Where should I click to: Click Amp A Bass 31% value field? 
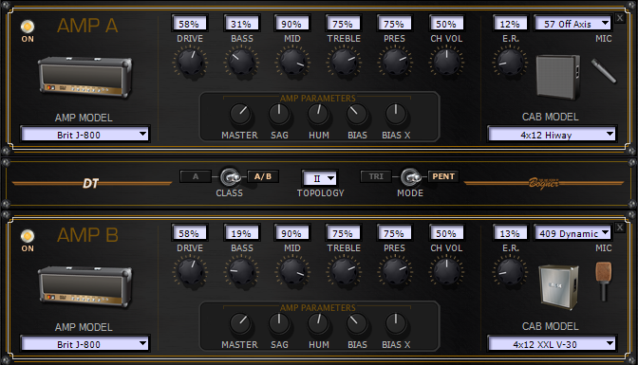pyautogui.click(x=241, y=24)
